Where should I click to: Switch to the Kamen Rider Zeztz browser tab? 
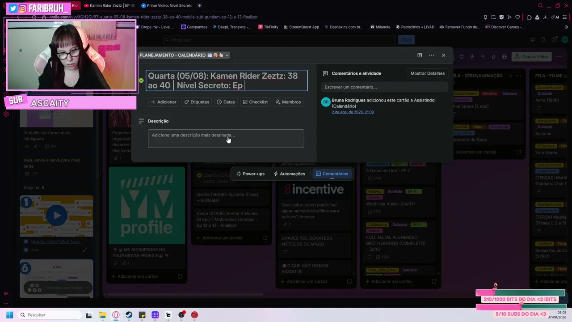(x=109, y=5)
